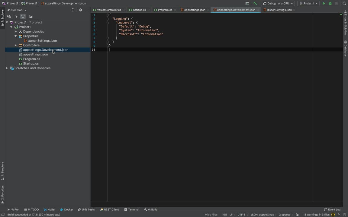The image size is (348, 217).
Task: Open the REST Client tool window
Action: 109,209
